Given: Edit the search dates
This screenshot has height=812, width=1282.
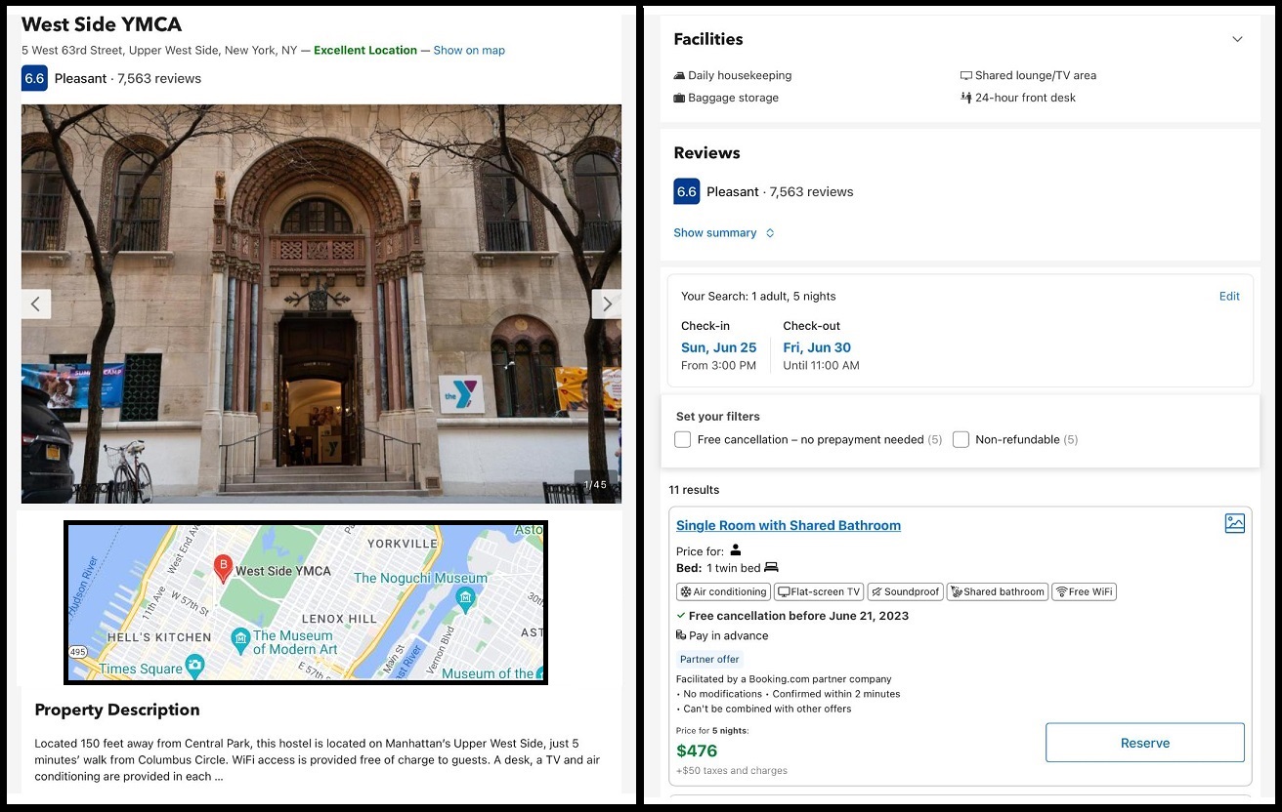Looking at the screenshot, I should [1229, 297].
